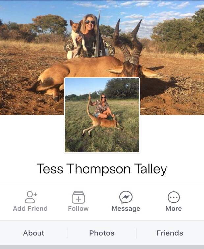Viewport: 204px width, 249px height.
Task: Switch to the Friends tab
Action: [170, 233]
